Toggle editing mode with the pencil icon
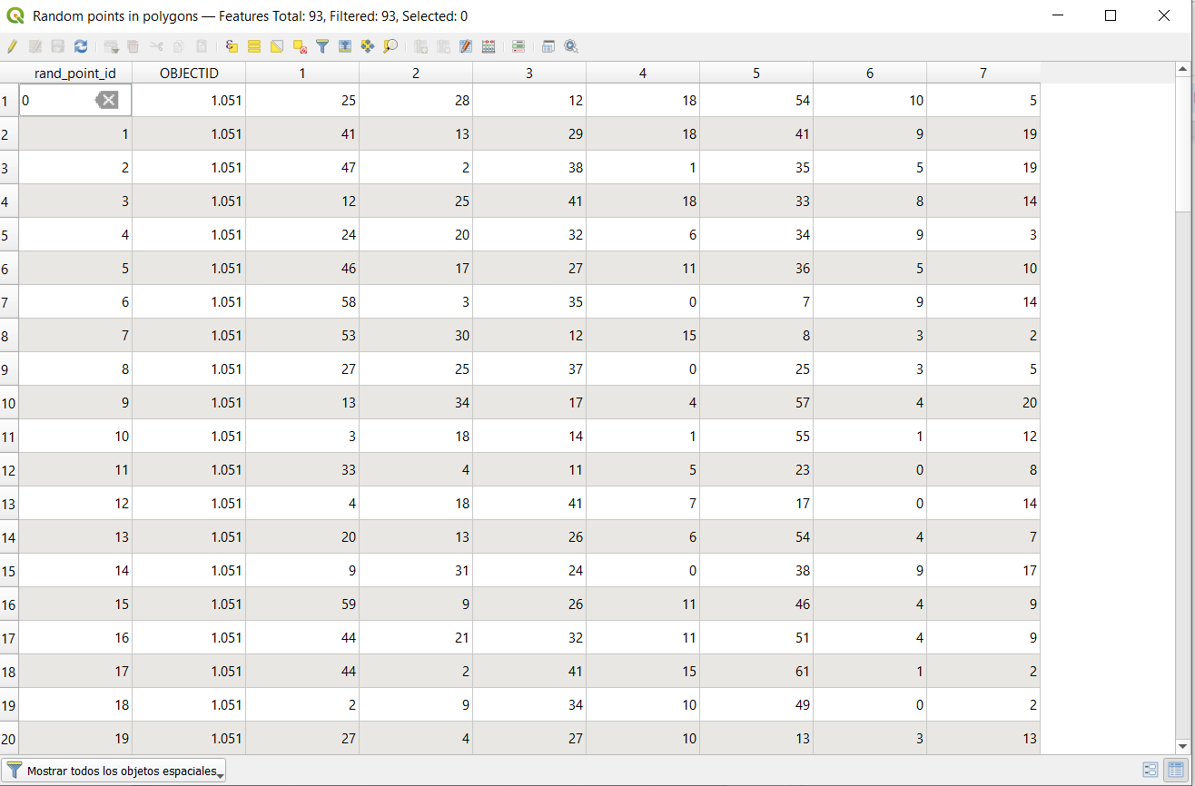This screenshot has height=786, width=1195. [12, 46]
